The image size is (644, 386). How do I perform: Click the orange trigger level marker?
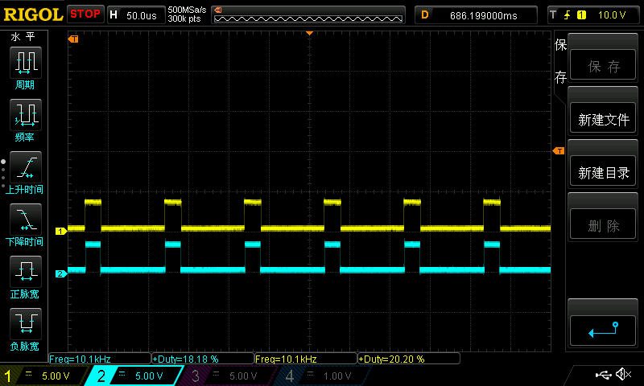pyautogui.click(x=557, y=151)
